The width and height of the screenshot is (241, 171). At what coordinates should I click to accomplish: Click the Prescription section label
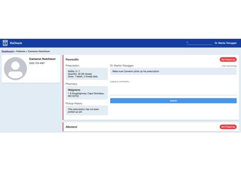click(x=72, y=65)
